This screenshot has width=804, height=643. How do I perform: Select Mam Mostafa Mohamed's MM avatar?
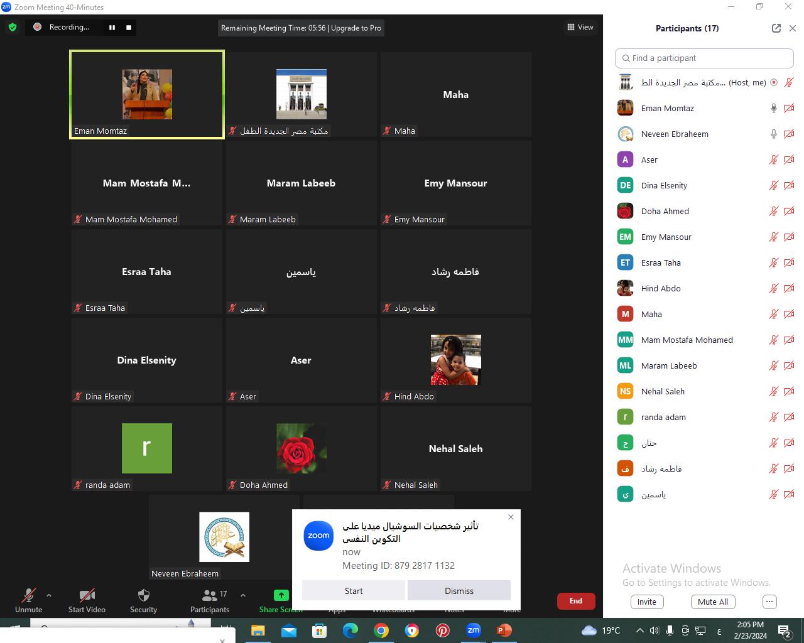pyautogui.click(x=625, y=340)
